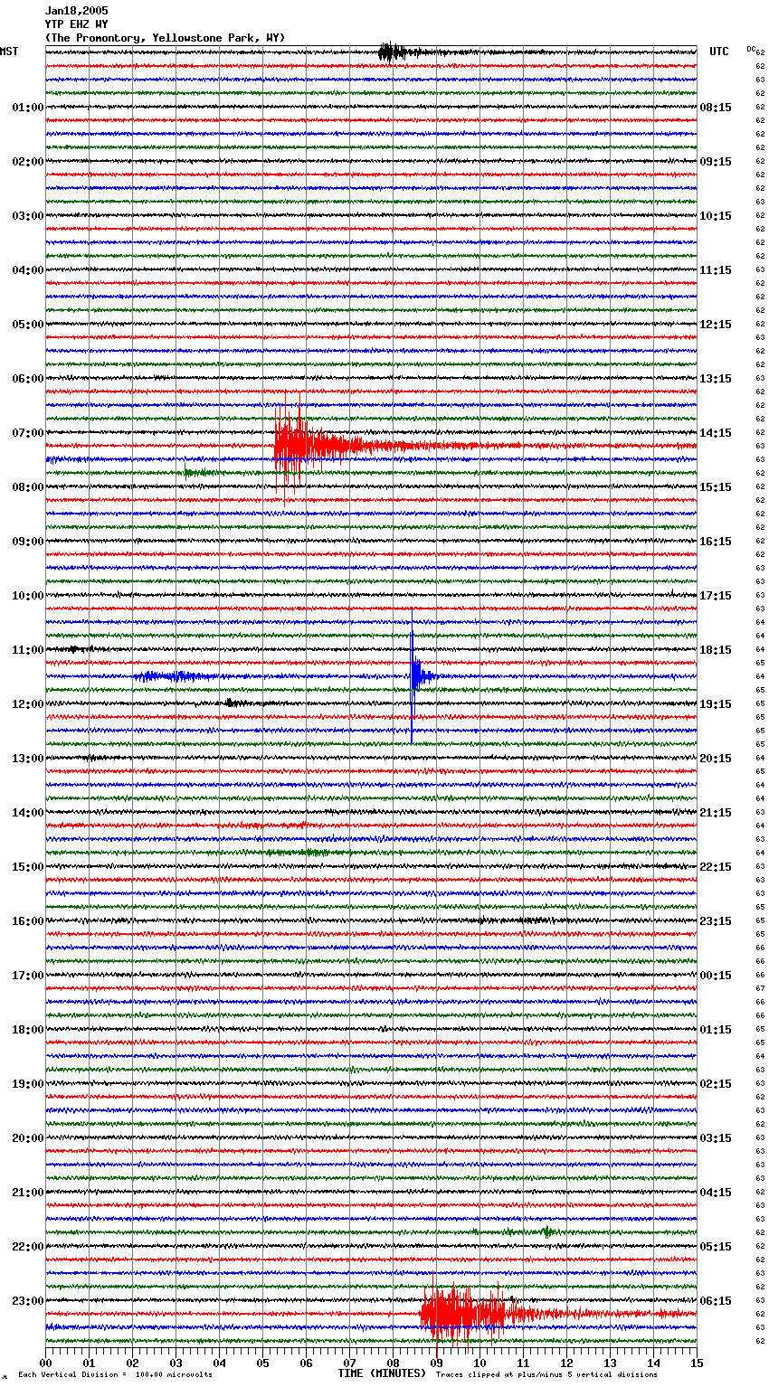Click the 13:15 UTC time label

[x=716, y=379]
